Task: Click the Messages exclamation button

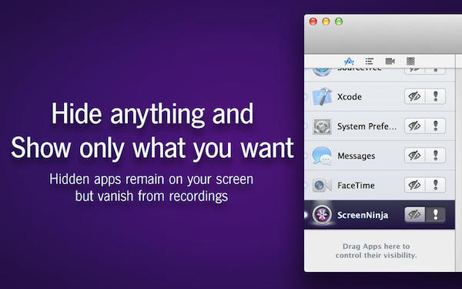Action: pyautogui.click(x=436, y=156)
